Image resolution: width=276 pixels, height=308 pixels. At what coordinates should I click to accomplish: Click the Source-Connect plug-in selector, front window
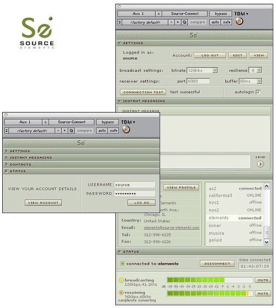click(x=72, y=122)
